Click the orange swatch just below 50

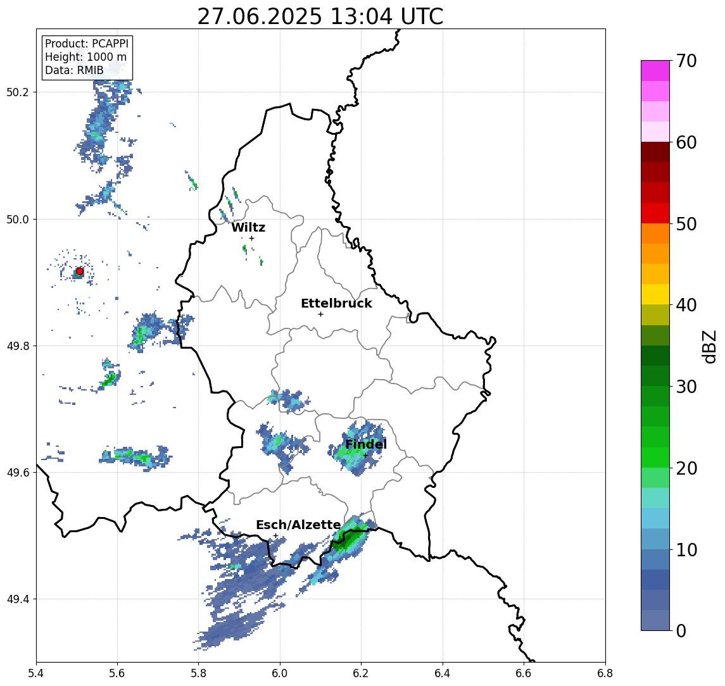[x=655, y=234]
